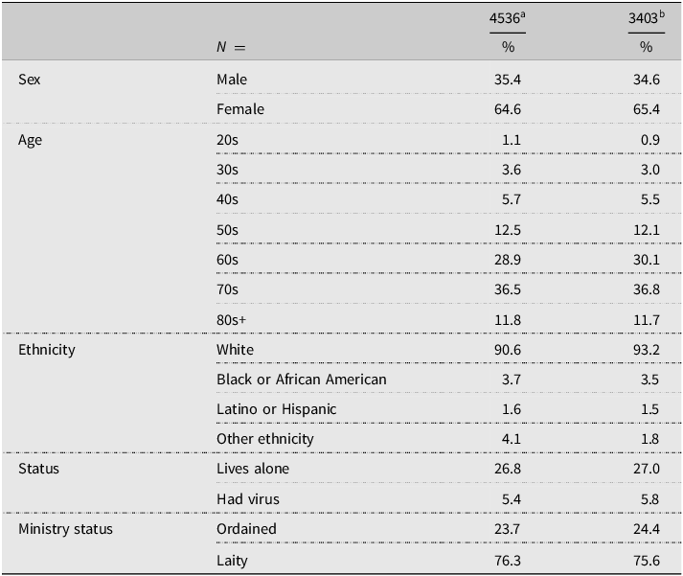Click the Female 64.6 value

(508, 109)
